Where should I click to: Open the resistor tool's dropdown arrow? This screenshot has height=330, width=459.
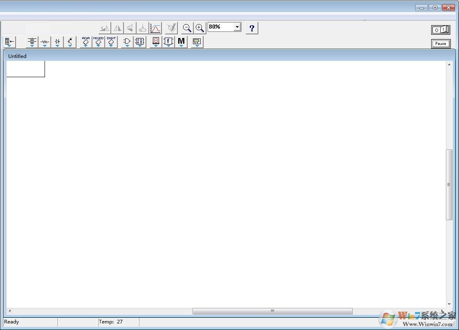coord(44,46)
